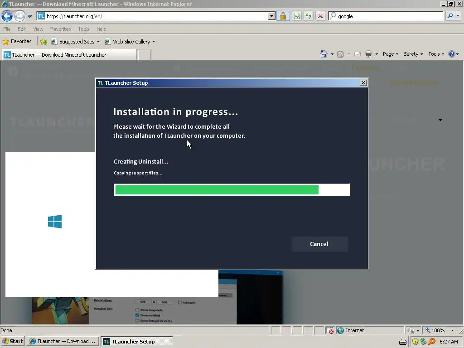Click the security lock icon in address bar
The height and width of the screenshot is (348, 464).
[283, 16]
